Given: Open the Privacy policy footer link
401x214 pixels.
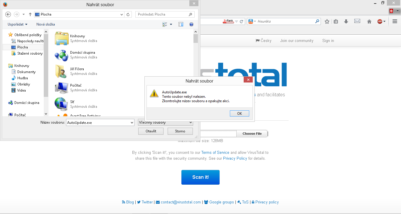Looking at the screenshot, I should pos(265,202).
